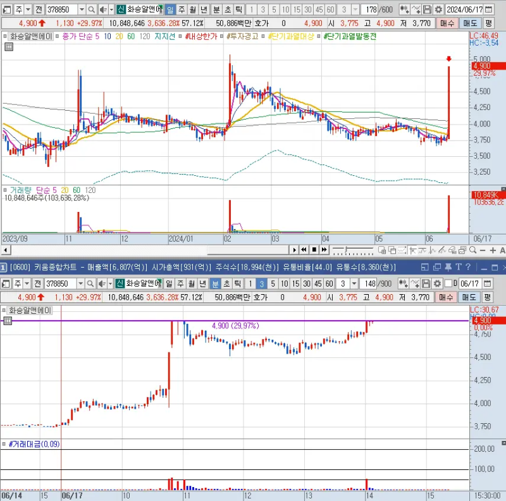Open the 주 market type dropdown in bottom chart
Viewport: 506px width, 501px height.
pyautogui.click(x=27, y=284)
